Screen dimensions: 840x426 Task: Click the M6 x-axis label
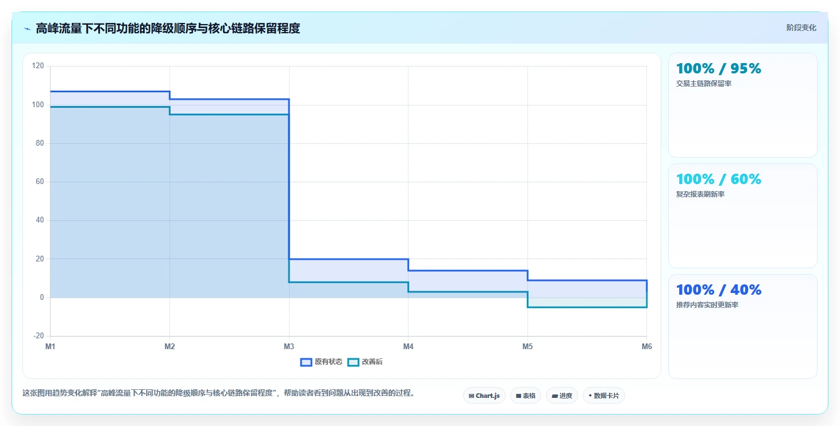647,346
